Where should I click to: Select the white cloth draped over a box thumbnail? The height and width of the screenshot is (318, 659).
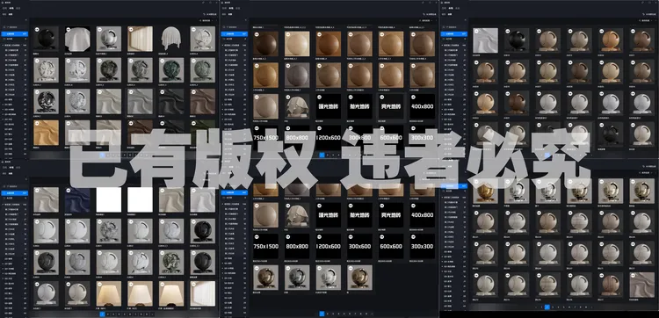point(77,39)
